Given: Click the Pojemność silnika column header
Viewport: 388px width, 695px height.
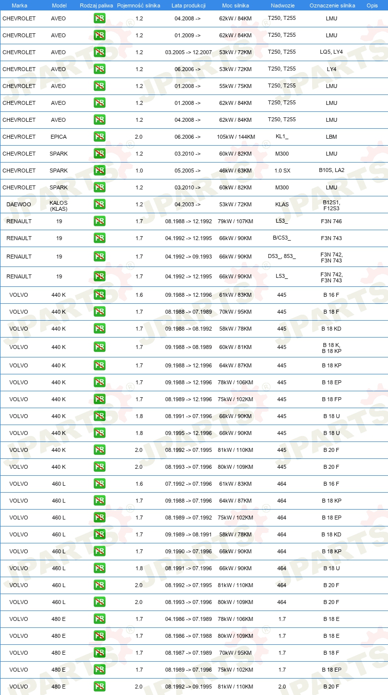Looking at the screenshot, I should pyautogui.click(x=139, y=5).
